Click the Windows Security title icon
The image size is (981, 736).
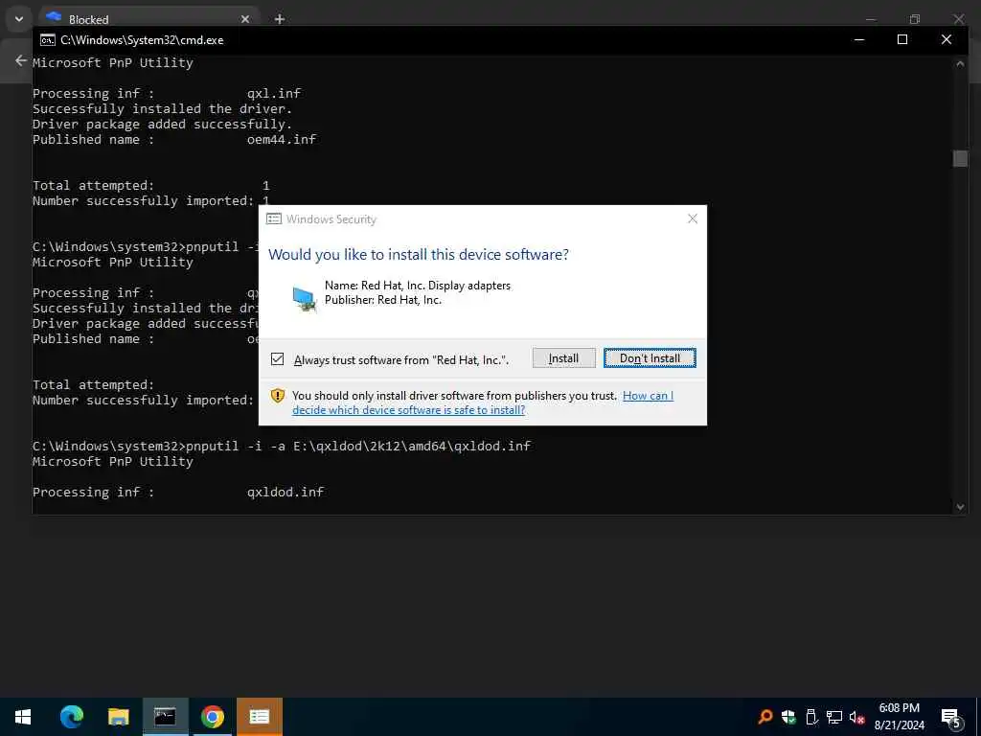274,218
